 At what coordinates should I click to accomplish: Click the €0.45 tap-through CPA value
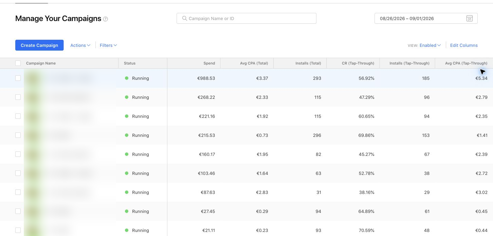(x=481, y=211)
